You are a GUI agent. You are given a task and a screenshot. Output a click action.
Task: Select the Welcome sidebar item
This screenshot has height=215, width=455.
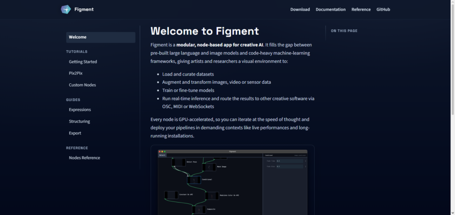point(101,37)
